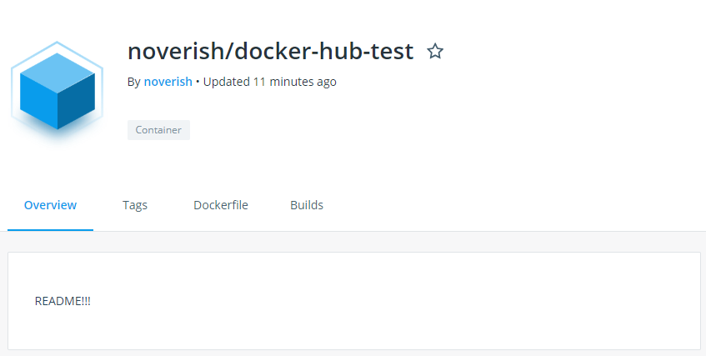The width and height of the screenshot is (706, 356).
Task: Click the README!!! text in overview
Action: point(63,301)
